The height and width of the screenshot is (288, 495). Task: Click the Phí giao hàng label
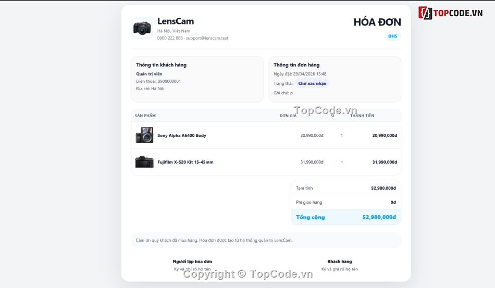point(309,202)
